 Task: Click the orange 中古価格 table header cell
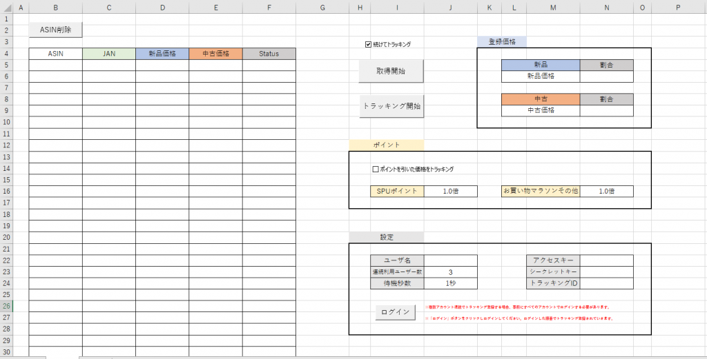point(215,54)
